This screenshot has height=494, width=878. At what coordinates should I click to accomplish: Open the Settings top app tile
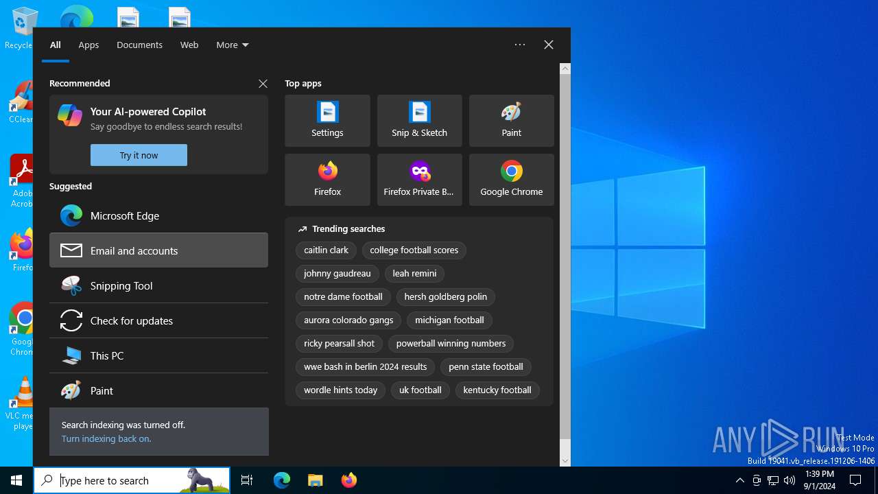click(x=327, y=121)
